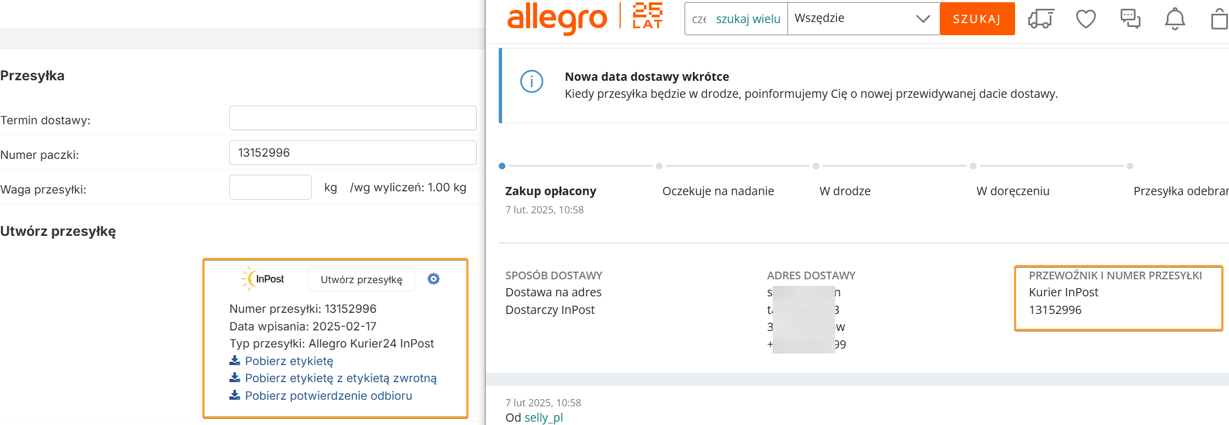Click download icon beside Pobierz etykietę
This screenshot has width=1229, height=425.
(x=235, y=361)
